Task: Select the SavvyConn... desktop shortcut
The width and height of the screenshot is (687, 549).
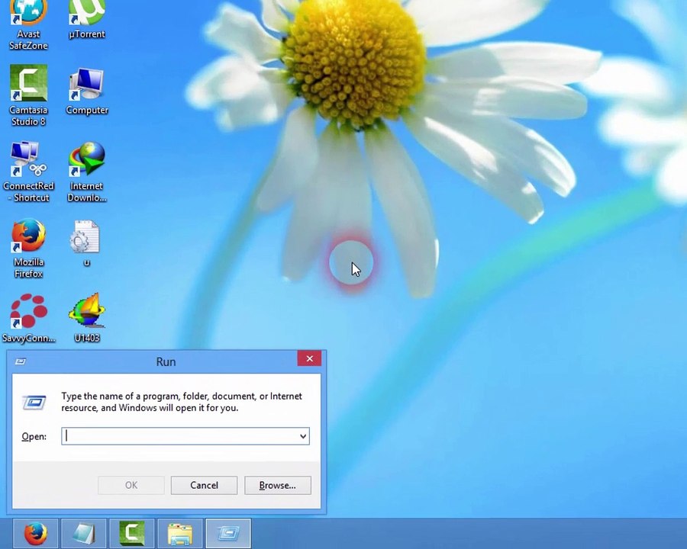Action: (28, 318)
